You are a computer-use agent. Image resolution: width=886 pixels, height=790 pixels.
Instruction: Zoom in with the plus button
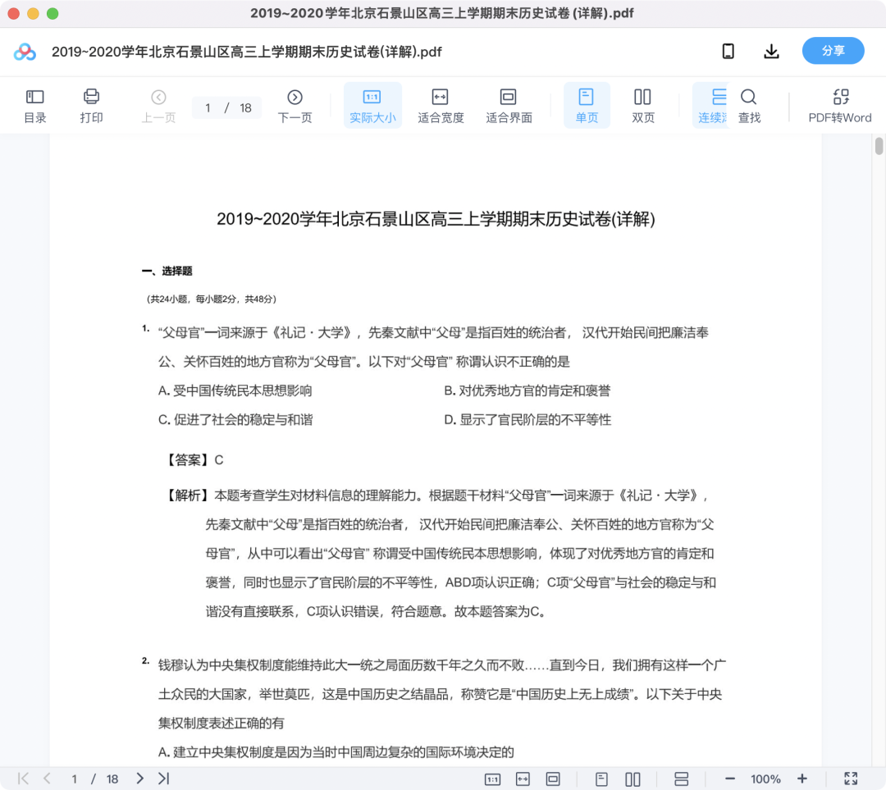pyautogui.click(x=802, y=779)
